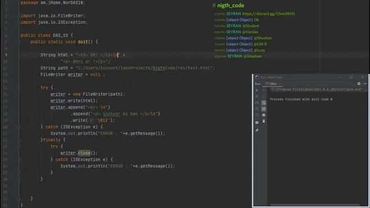Click the doit method name

click(83, 42)
